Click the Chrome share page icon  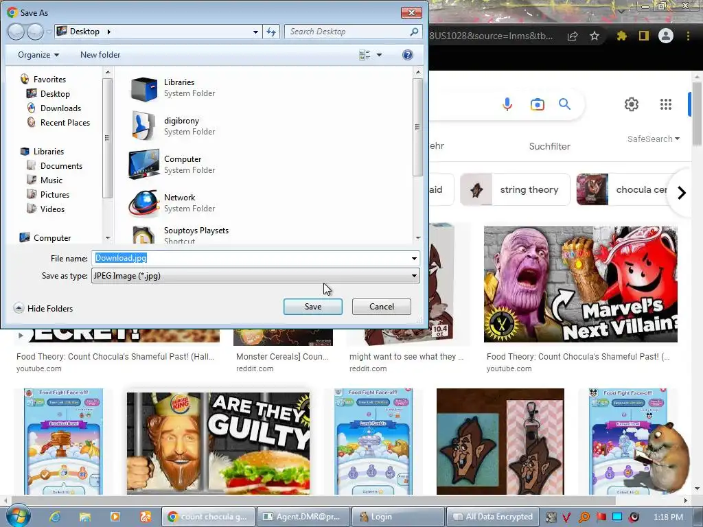[573, 36]
